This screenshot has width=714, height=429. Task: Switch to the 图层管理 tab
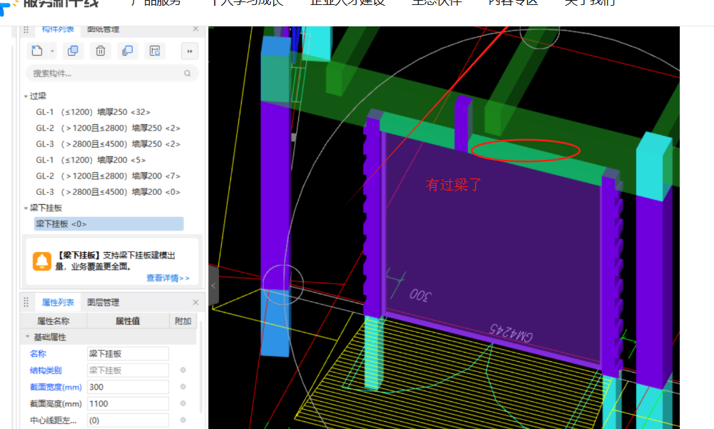click(103, 302)
